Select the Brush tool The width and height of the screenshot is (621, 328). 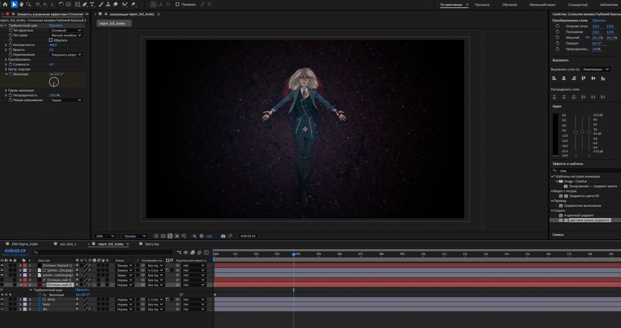[101, 4]
